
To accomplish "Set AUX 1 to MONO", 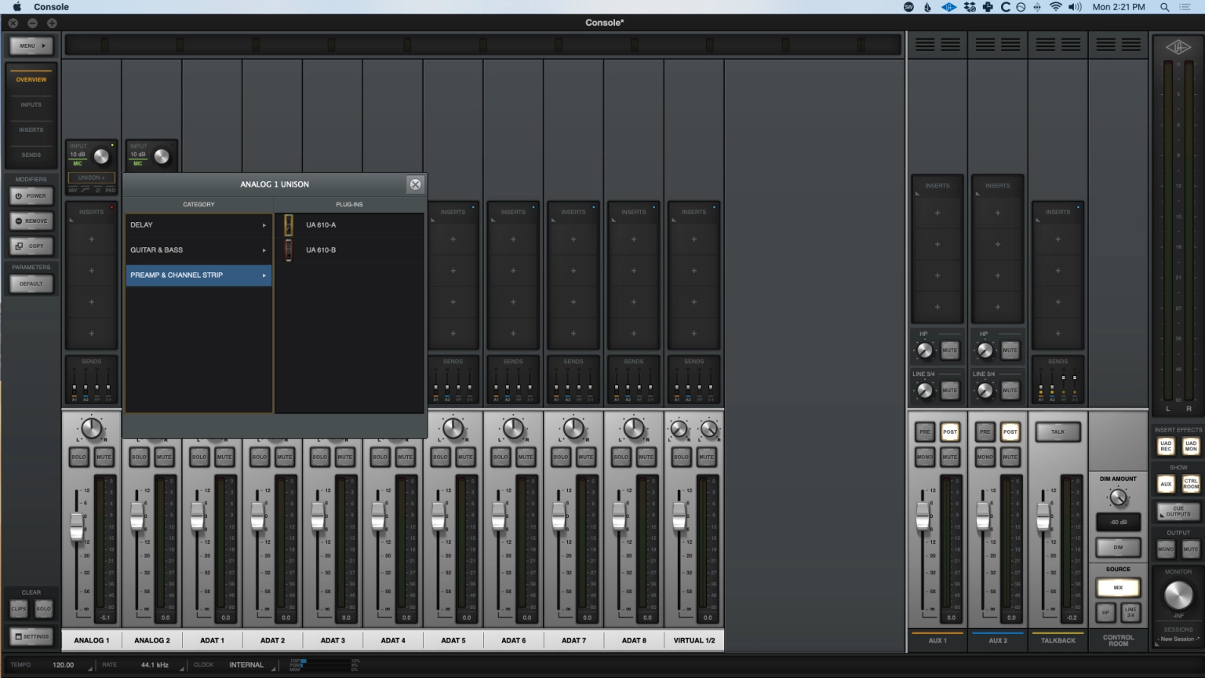I will [x=925, y=457].
